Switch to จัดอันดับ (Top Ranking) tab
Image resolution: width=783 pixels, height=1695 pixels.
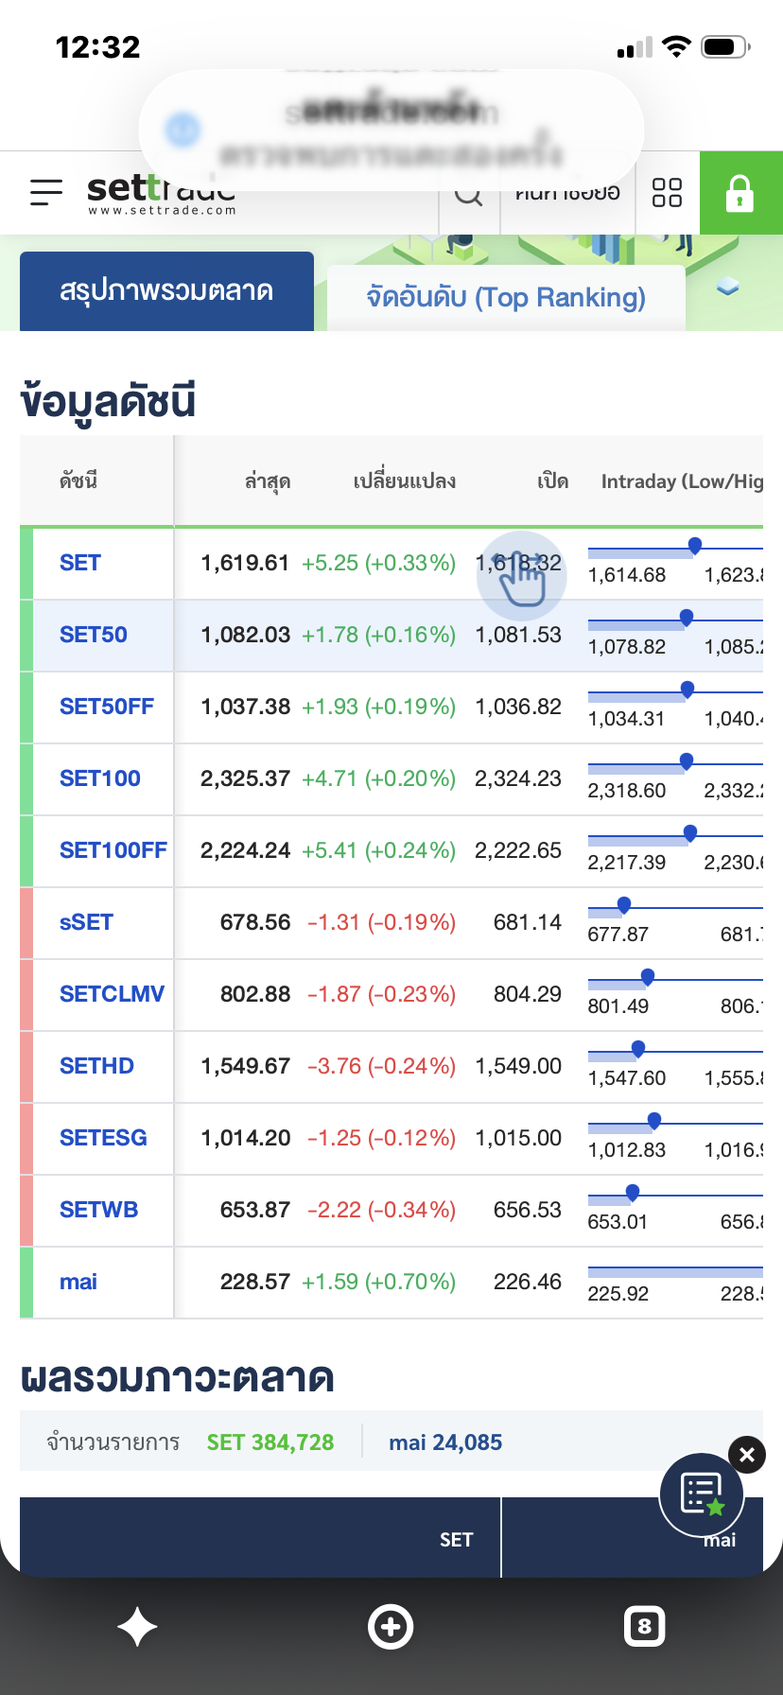506,298
